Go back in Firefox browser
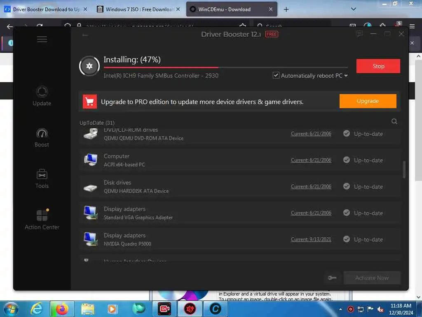The width and height of the screenshot is (422, 317). [10, 26]
